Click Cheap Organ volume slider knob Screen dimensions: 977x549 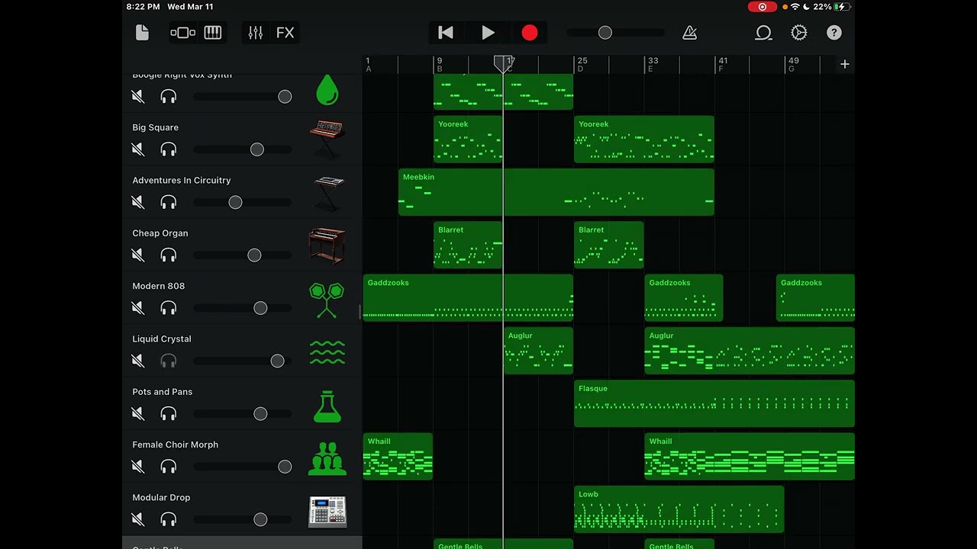pyautogui.click(x=254, y=255)
